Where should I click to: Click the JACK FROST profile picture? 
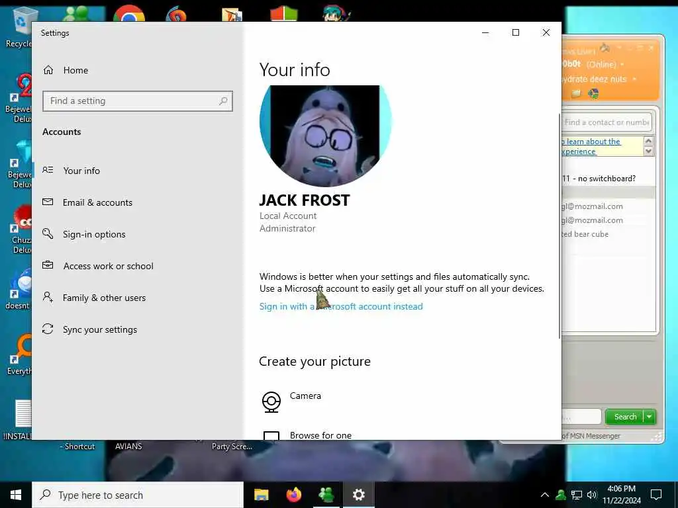coord(326,136)
